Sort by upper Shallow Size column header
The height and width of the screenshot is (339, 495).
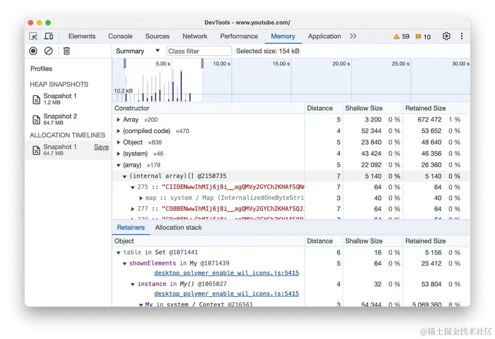point(373,108)
